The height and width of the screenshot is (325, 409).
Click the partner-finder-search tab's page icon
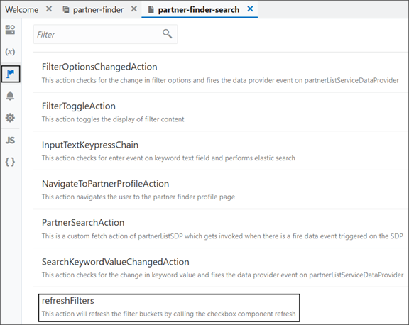point(151,10)
